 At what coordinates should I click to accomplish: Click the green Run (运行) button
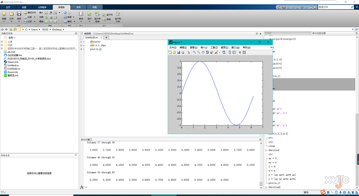89,14
